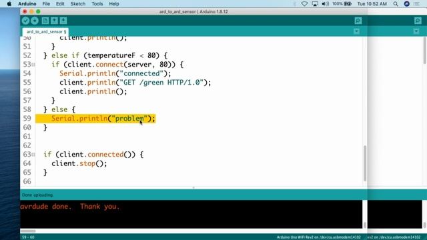Click the client.stop(); line
This screenshot has height=240, width=427.
(x=79, y=163)
